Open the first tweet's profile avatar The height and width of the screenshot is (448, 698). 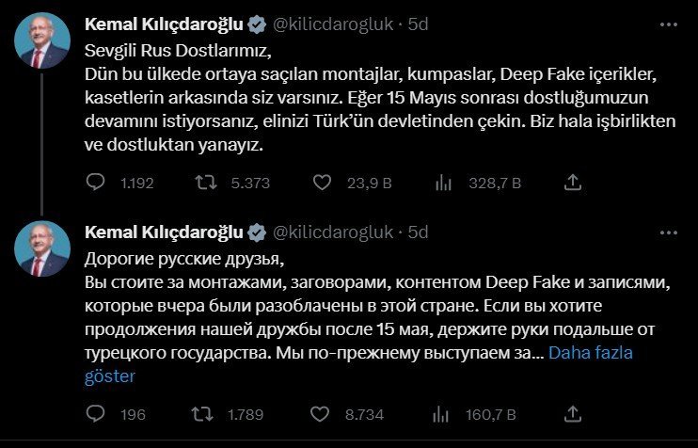click(41, 41)
